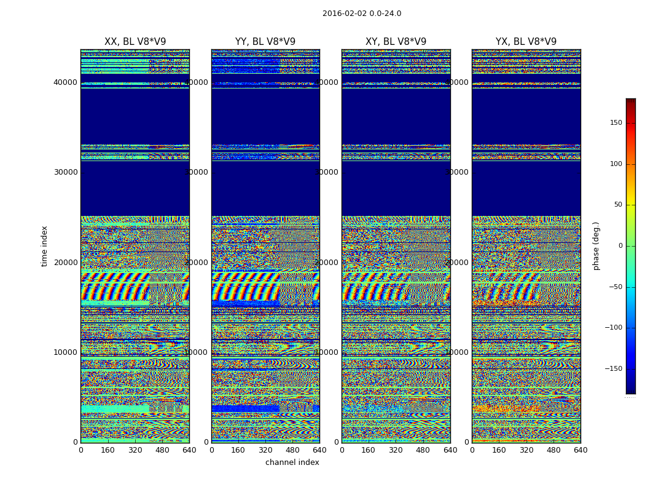Click the colorbar tick label '−150'

coord(613,368)
